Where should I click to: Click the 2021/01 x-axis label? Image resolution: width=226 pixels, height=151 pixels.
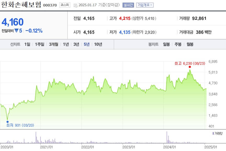point(47,147)
